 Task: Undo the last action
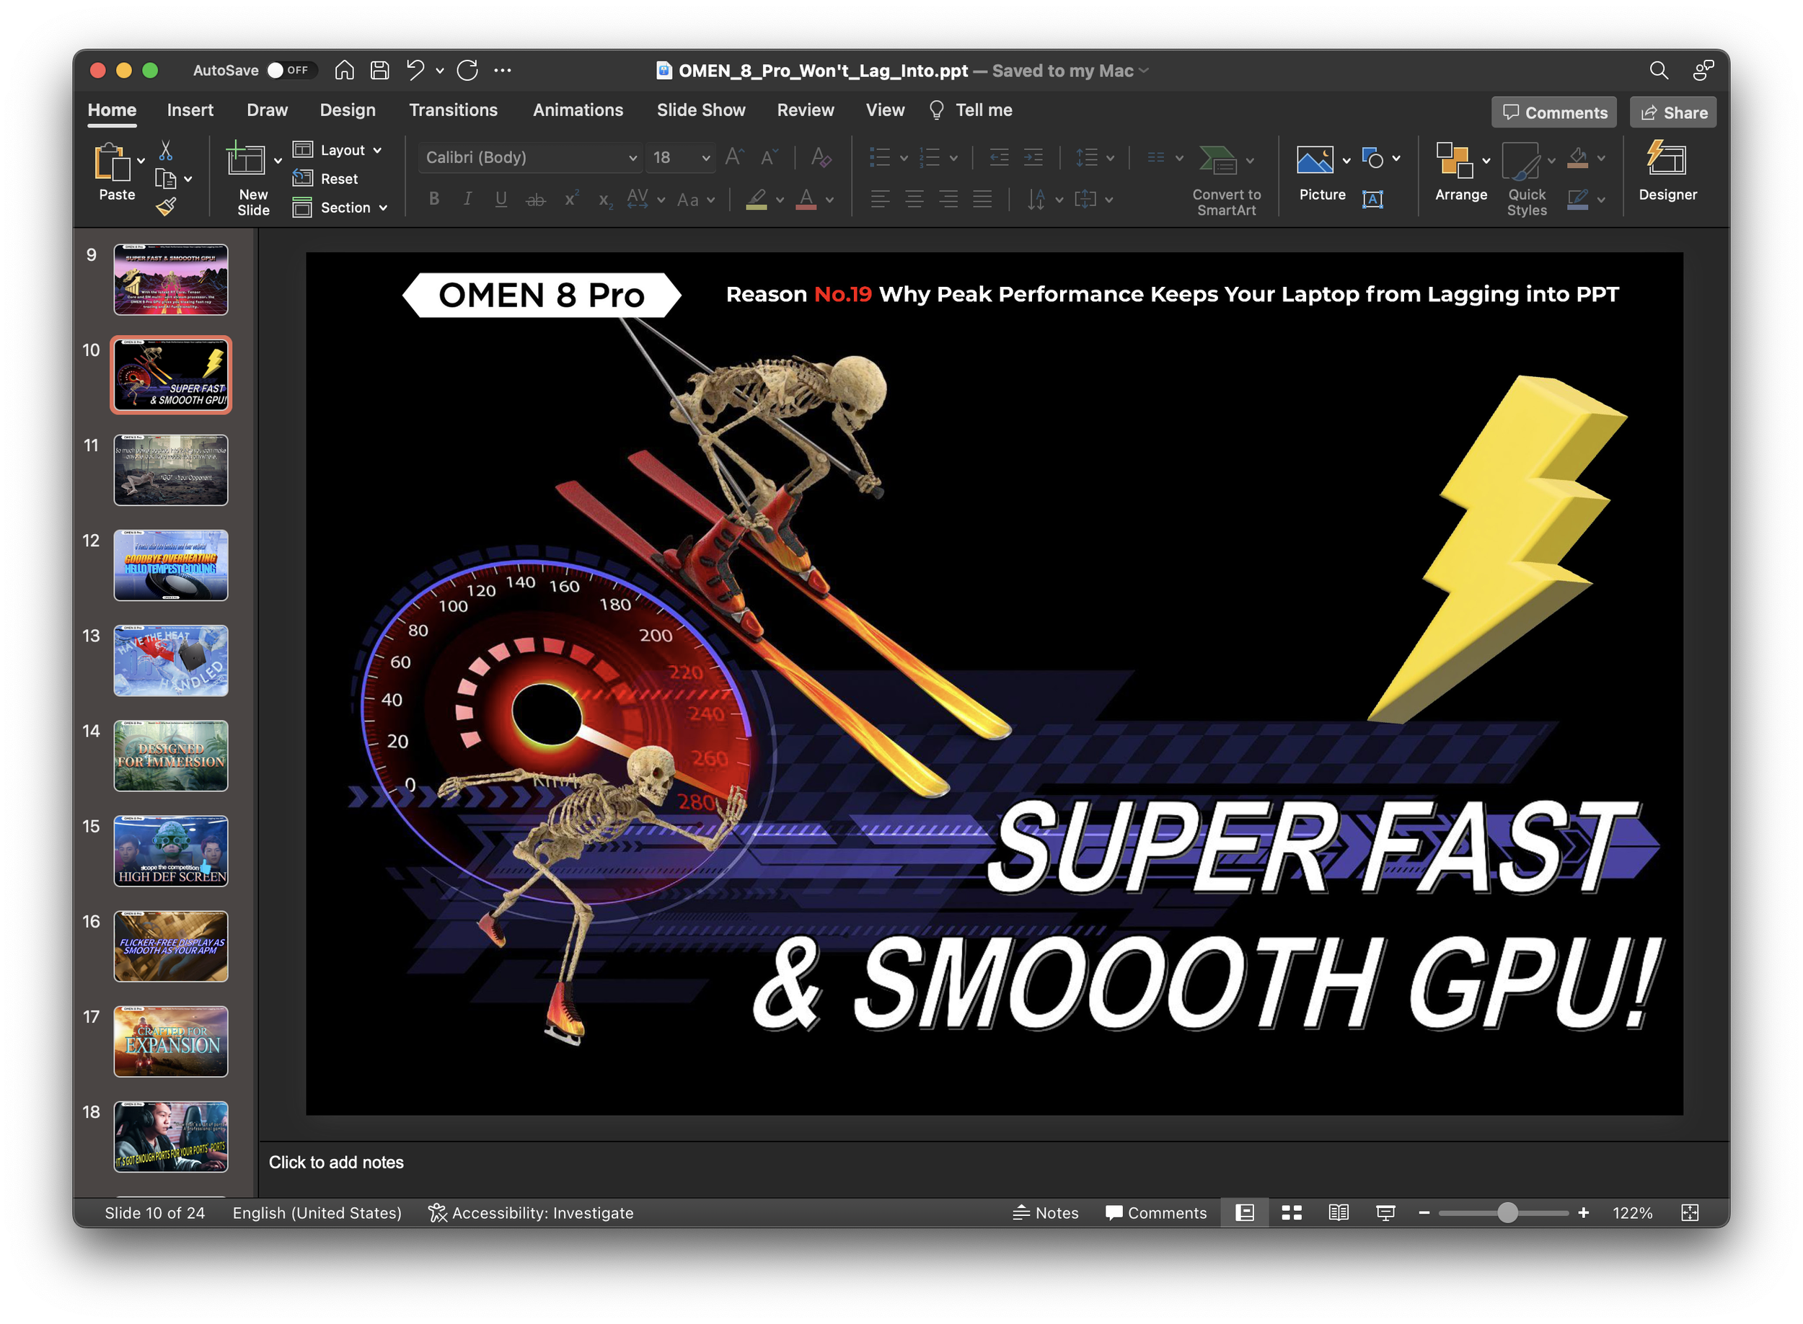click(415, 71)
